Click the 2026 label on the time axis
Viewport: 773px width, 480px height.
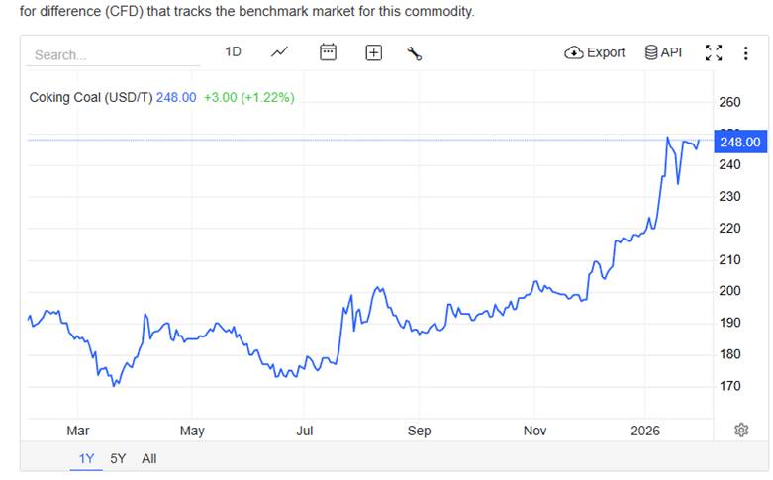pyautogui.click(x=645, y=431)
